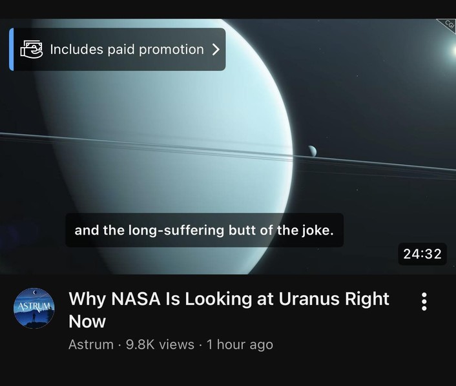
Task: Open the 'Includes paid promotion' notice
Action: tap(118, 50)
